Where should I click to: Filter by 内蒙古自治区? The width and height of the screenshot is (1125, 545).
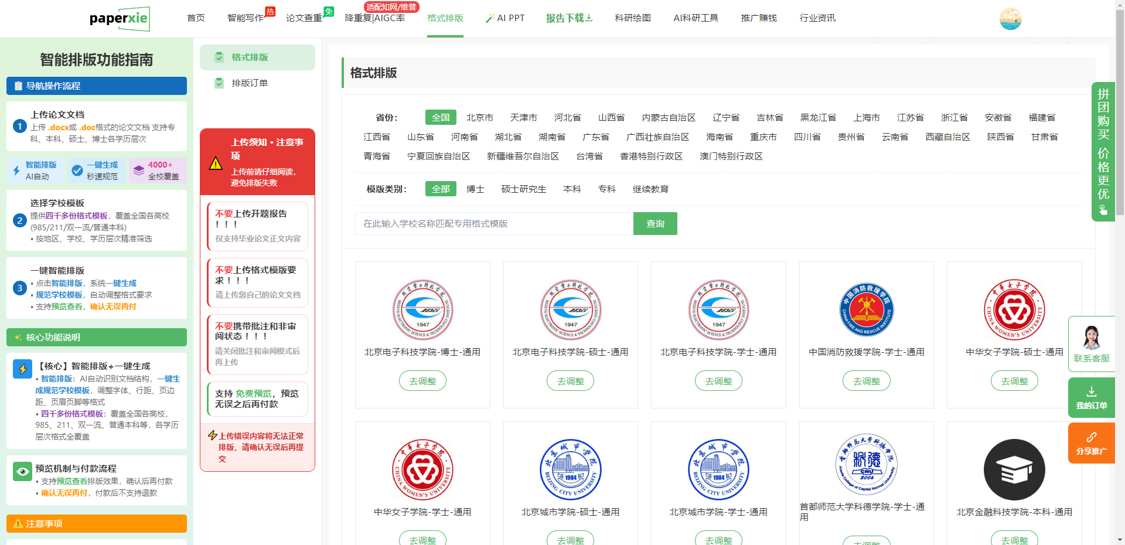coord(668,118)
